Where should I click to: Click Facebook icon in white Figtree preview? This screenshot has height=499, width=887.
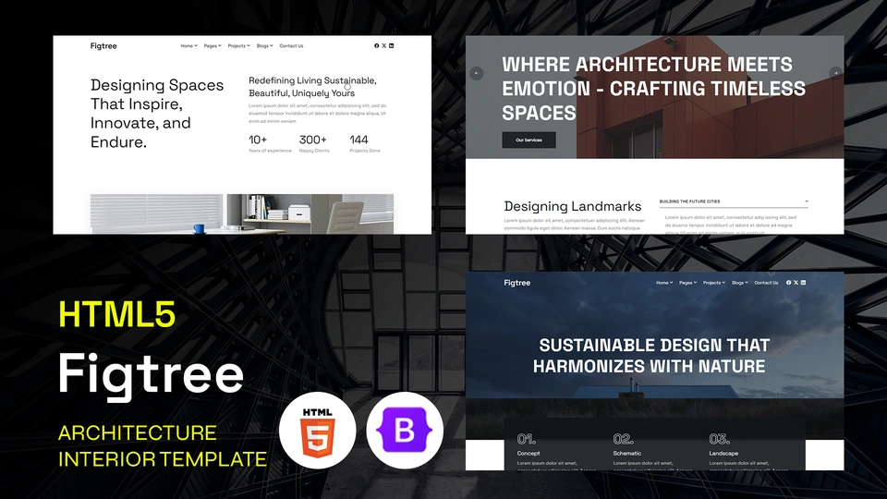point(377,46)
